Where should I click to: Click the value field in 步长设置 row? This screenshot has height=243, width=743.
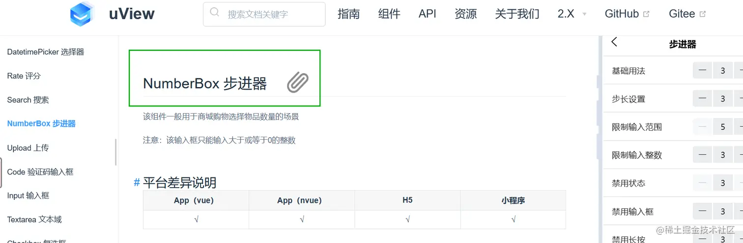pyautogui.click(x=723, y=98)
